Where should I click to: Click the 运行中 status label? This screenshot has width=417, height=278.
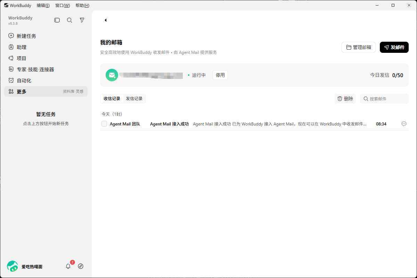tap(199, 75)
